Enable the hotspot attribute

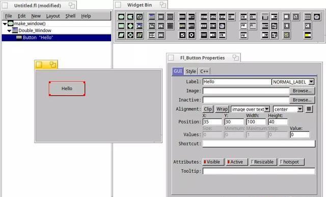click(x=291, y=162)
